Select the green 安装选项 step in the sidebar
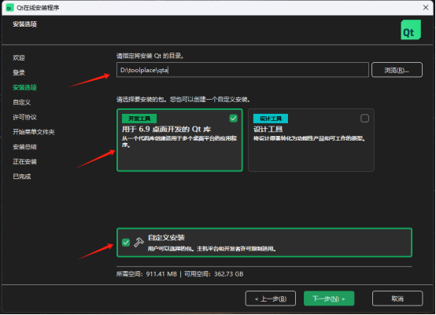 click(x=24, y=87)
